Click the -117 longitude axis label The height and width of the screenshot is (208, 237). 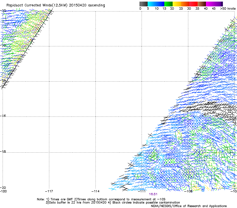point(49,191)
